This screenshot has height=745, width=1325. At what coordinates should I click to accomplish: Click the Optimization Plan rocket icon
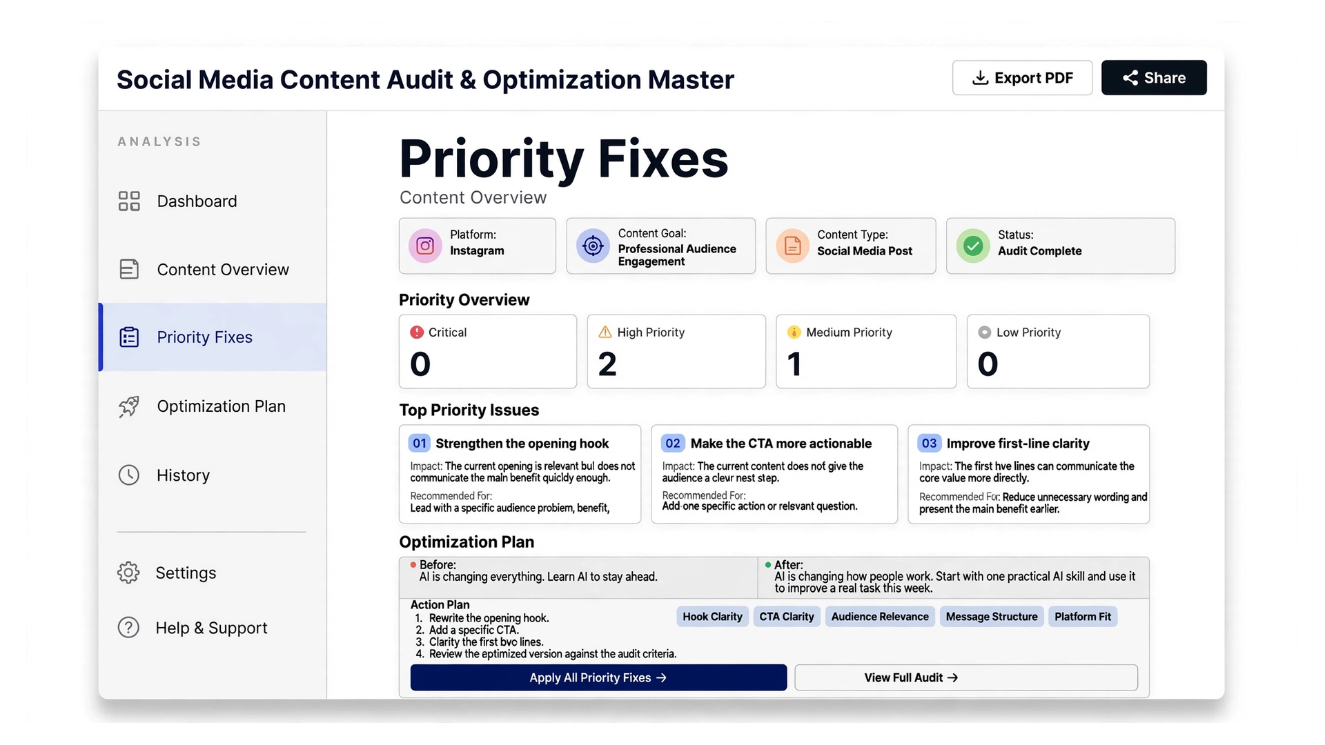129,406
